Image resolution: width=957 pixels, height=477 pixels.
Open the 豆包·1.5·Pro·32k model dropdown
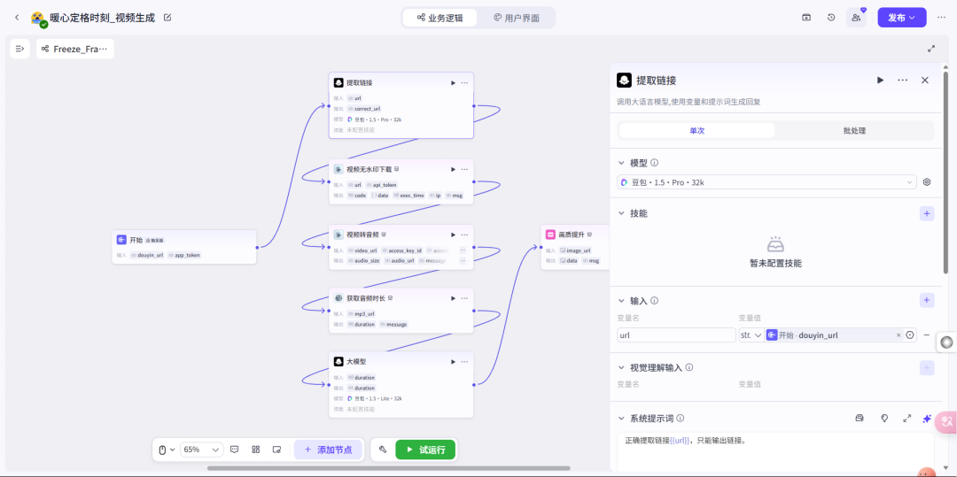tap(767, 182)
